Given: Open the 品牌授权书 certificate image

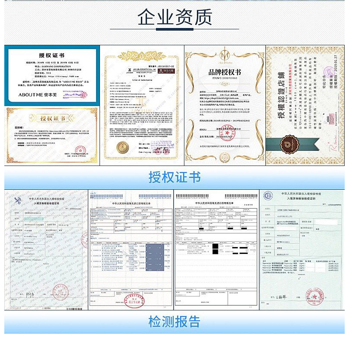Looking at the screenshot, I should click(x=225, y=105).
